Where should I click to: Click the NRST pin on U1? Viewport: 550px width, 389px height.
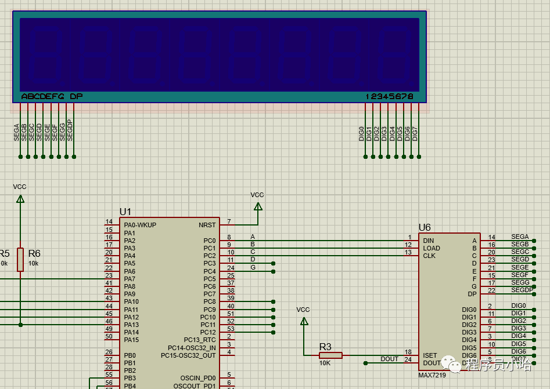pos(207,225)
